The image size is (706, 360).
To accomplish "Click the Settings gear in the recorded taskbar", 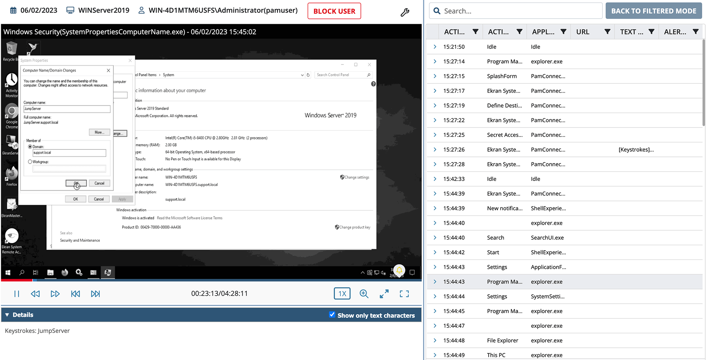I will point(79,273).
